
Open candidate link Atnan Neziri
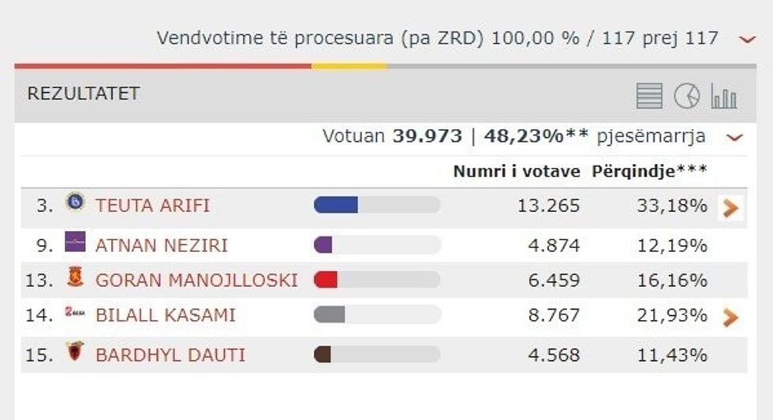(x=161, y=245)
